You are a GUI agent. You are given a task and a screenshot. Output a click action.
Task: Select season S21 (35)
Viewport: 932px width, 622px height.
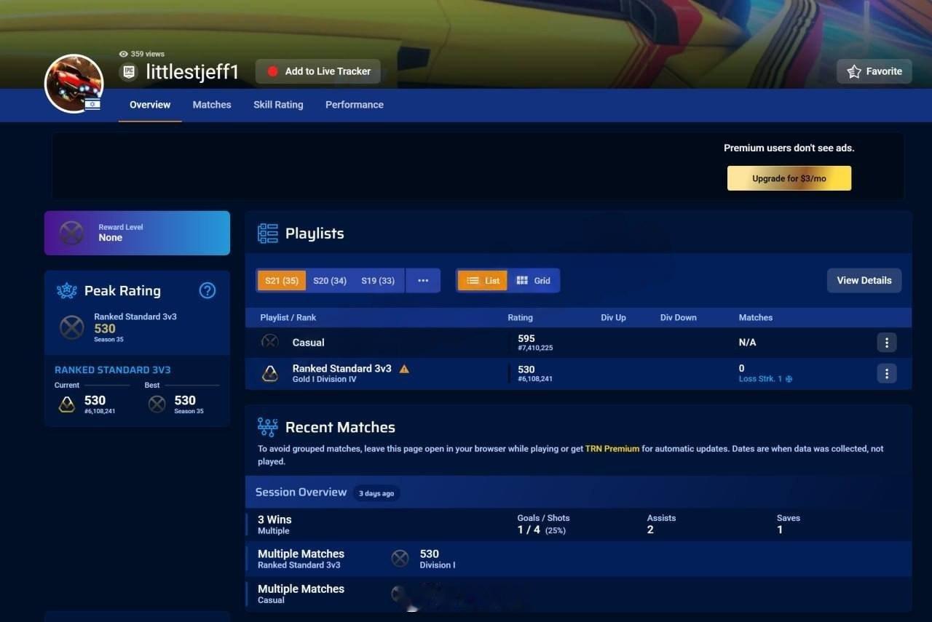[x=282, y=281]
